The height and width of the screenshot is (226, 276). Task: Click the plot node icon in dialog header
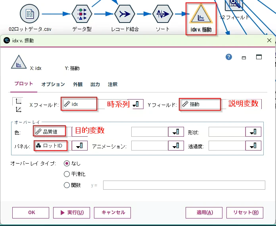[19, 62]
